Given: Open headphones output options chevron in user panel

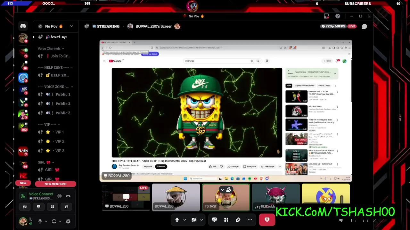Looking at the screenshot, I should coord(60,221).
